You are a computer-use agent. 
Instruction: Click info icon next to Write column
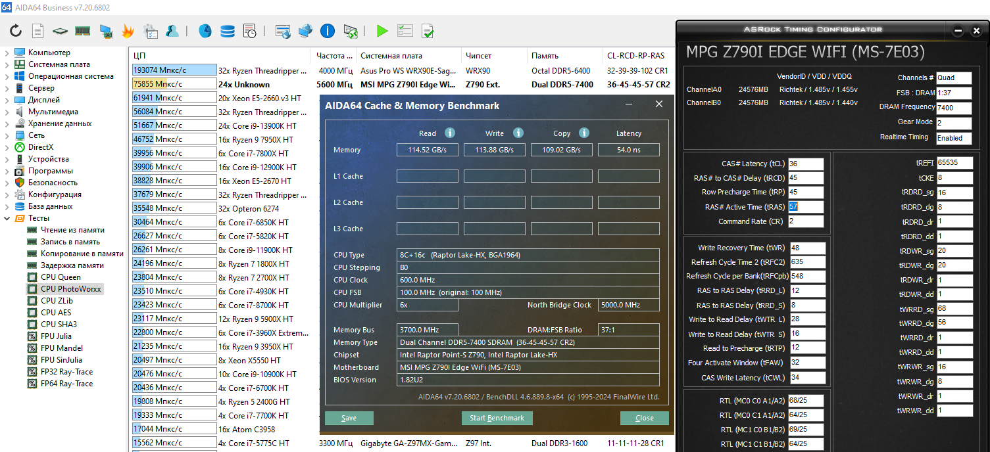click(x=518, y=133)
